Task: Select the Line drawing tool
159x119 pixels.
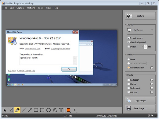Action: (x=24, y=110)
